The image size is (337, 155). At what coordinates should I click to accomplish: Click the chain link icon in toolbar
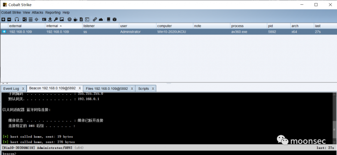(x=95, y=19)
